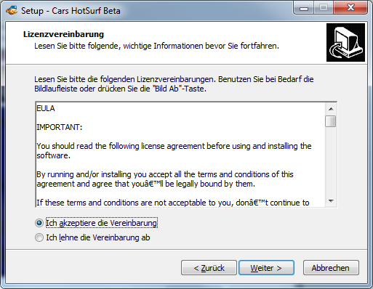Click the 'IMPORTANT:' line in the license text
The height and width of the screenshot is (289, 373).
pos(60,127)
